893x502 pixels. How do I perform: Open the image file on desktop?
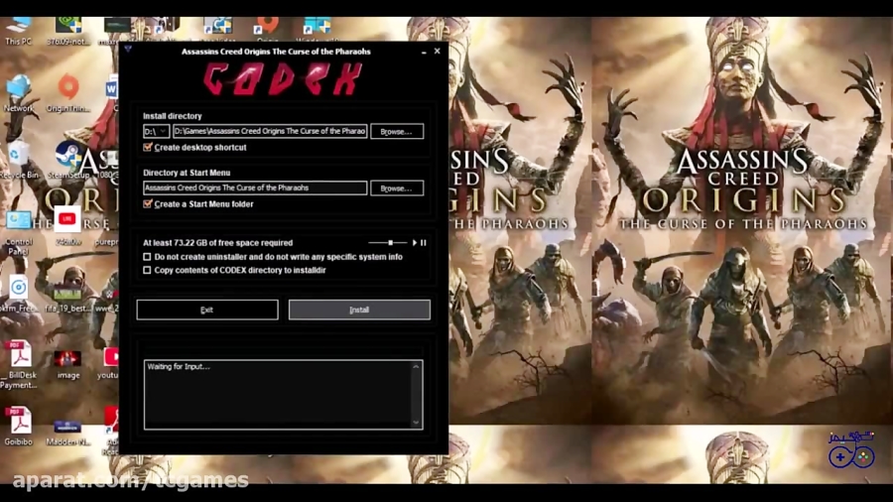[67, 359]
